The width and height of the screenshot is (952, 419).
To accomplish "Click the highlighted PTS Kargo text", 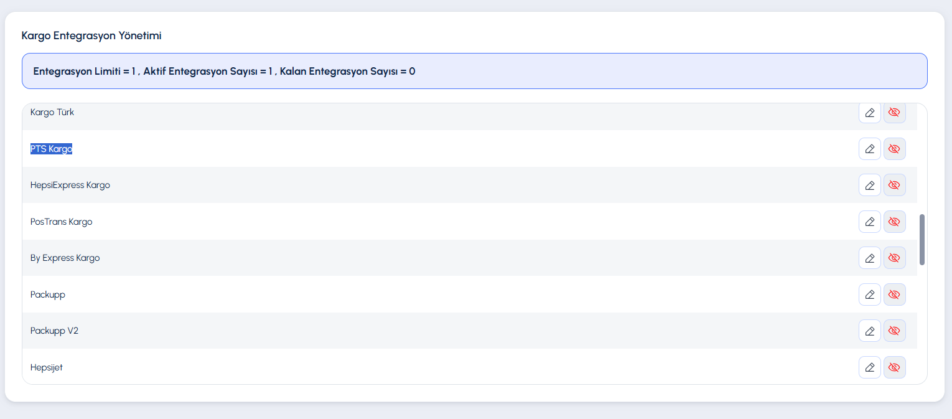I will (52, 149).
